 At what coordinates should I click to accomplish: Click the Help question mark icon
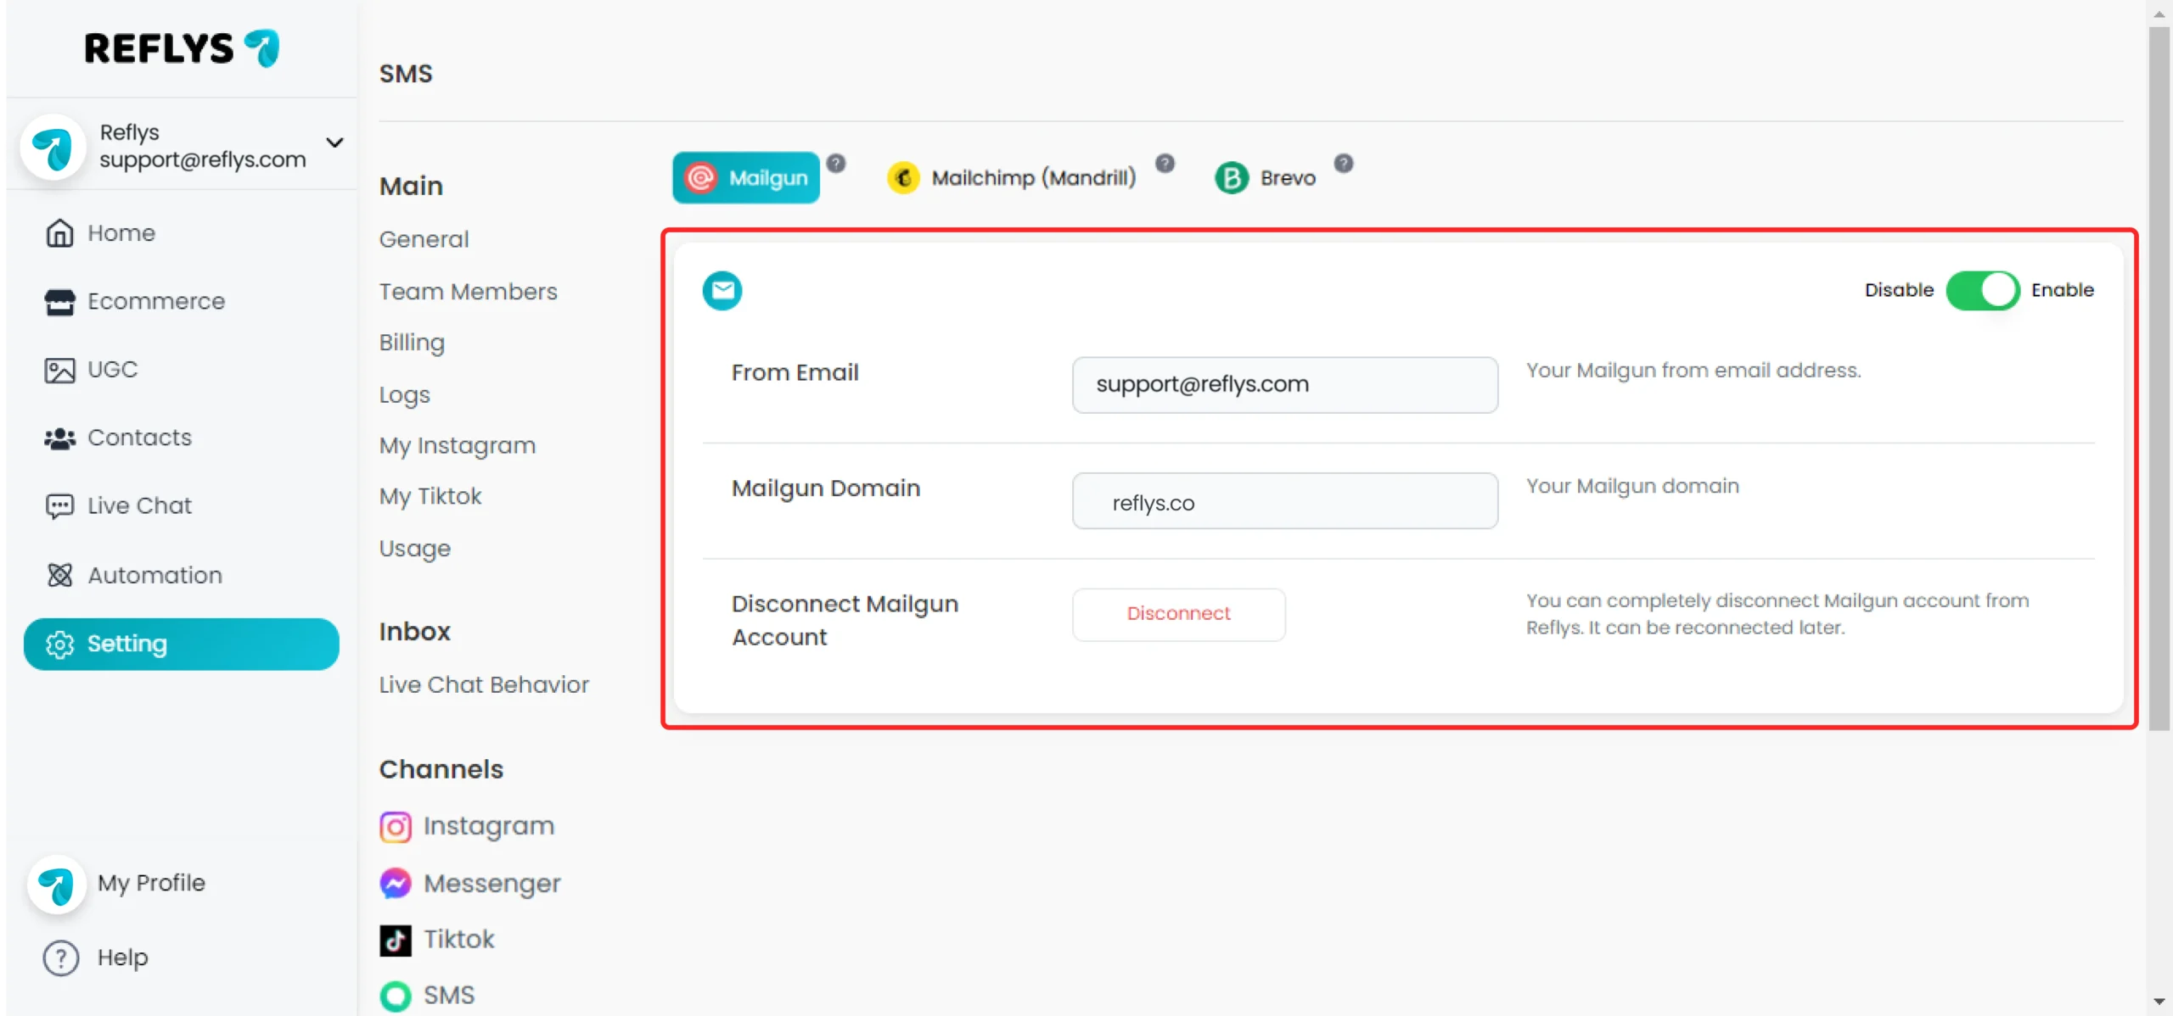[x=61, y=957]
